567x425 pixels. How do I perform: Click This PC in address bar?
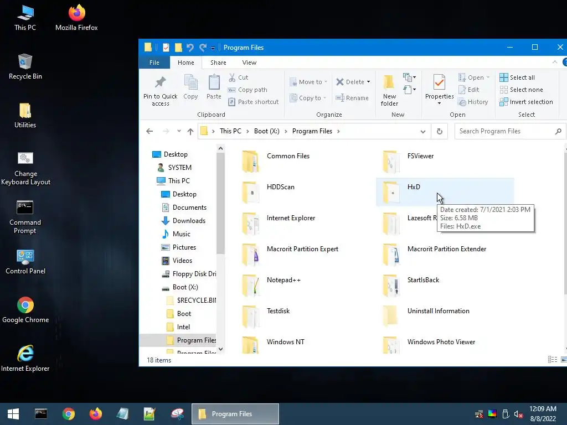pyautogui.click(x=230, y=131)
